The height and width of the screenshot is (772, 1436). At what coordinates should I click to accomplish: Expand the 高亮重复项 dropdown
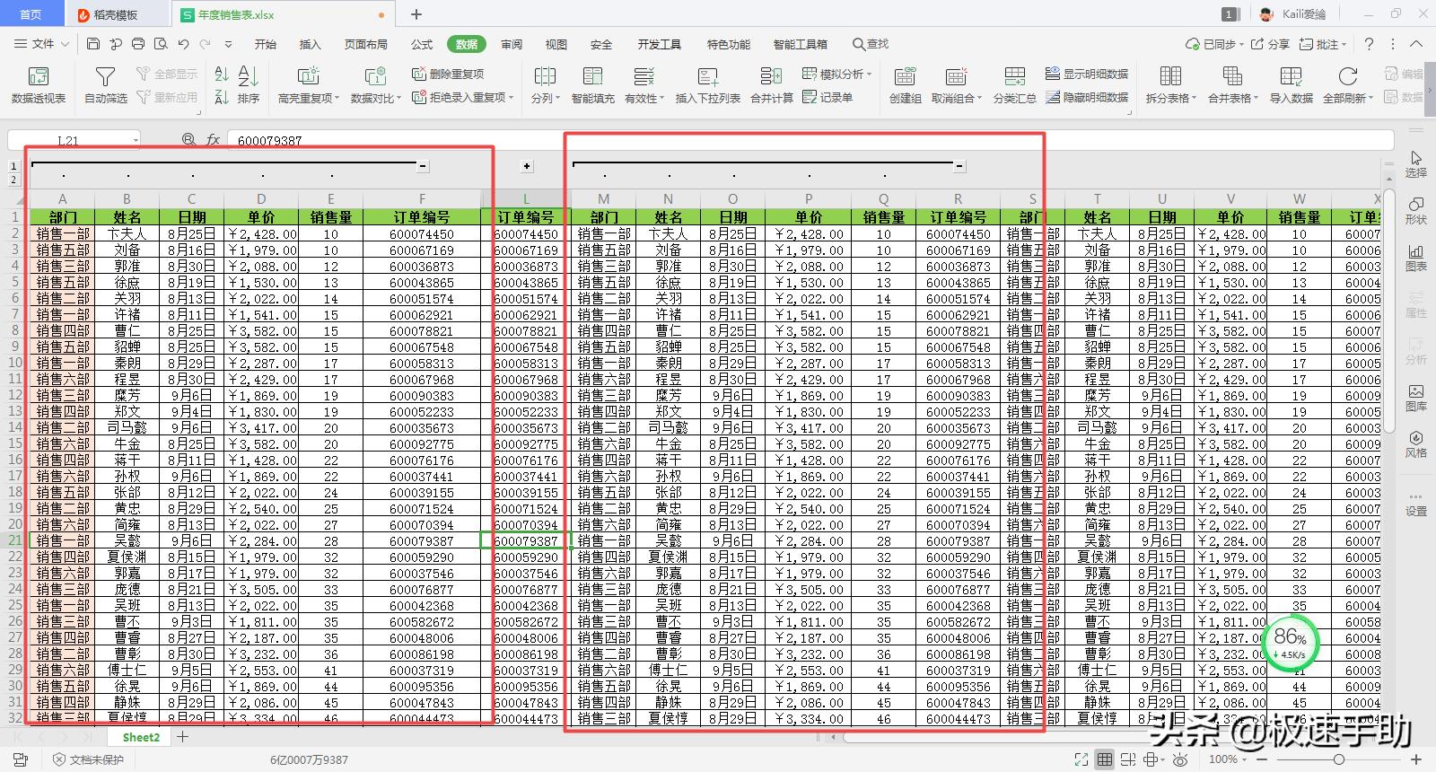[337, 99]
